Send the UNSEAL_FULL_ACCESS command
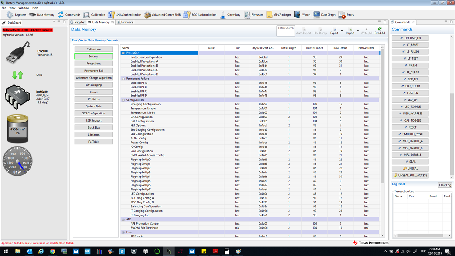This screenshot has height=256, width=455. coord(410,175)
